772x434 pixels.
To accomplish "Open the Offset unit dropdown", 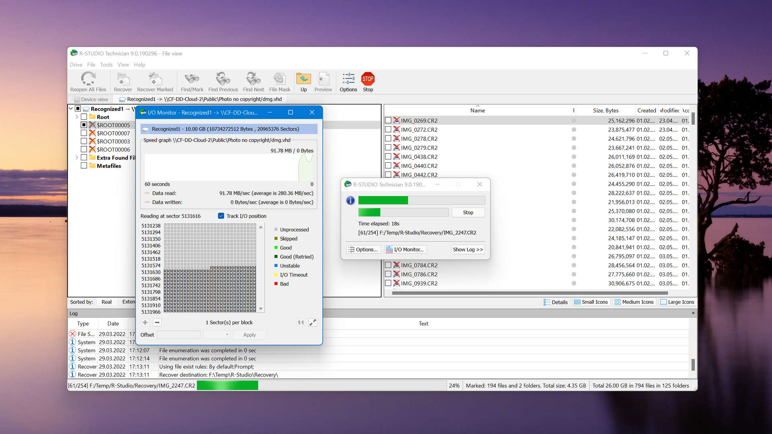I will [x=216, y=334].
